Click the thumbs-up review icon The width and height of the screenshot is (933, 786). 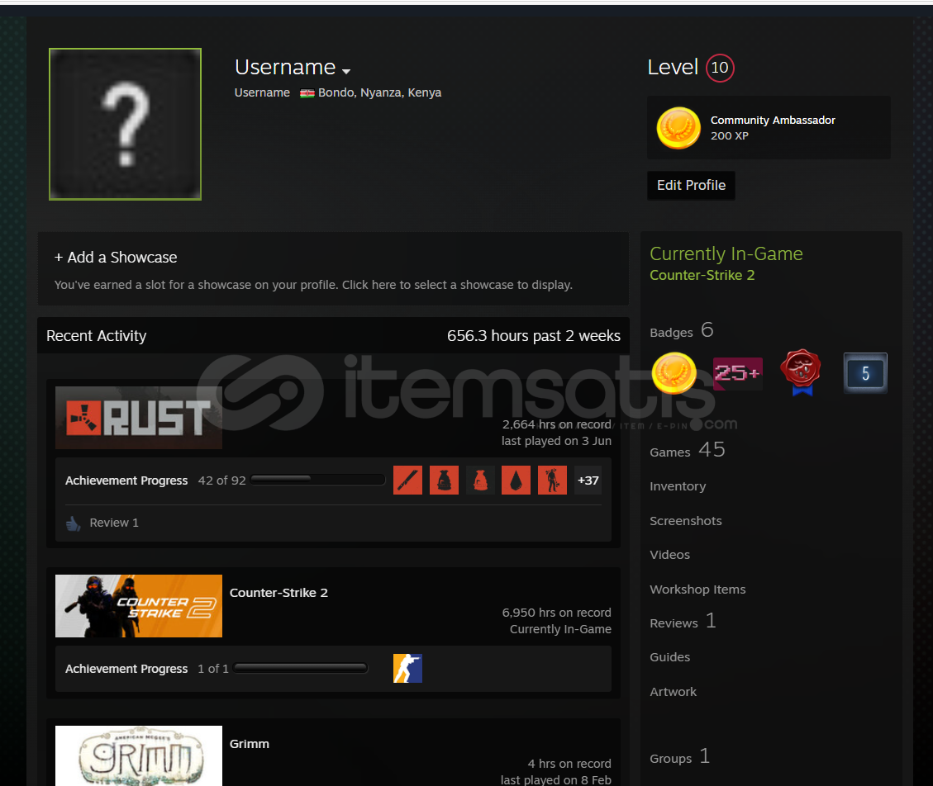pos(74,523)
